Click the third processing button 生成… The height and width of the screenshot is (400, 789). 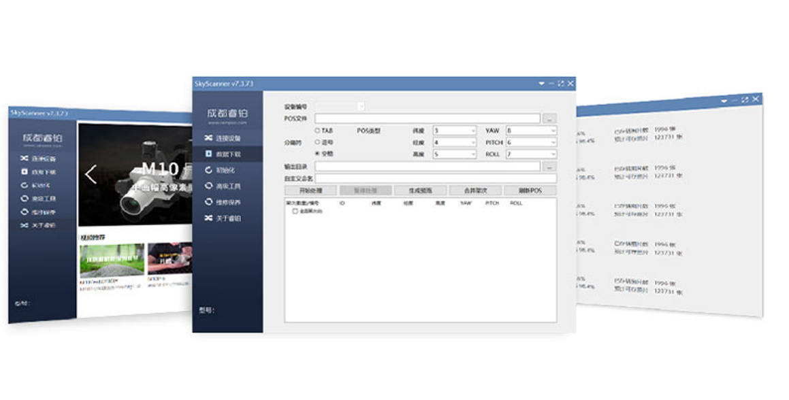coord(420,190)
